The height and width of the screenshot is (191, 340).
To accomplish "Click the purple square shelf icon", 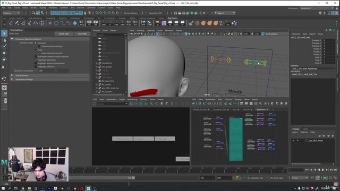I will [x=164, y=23].
